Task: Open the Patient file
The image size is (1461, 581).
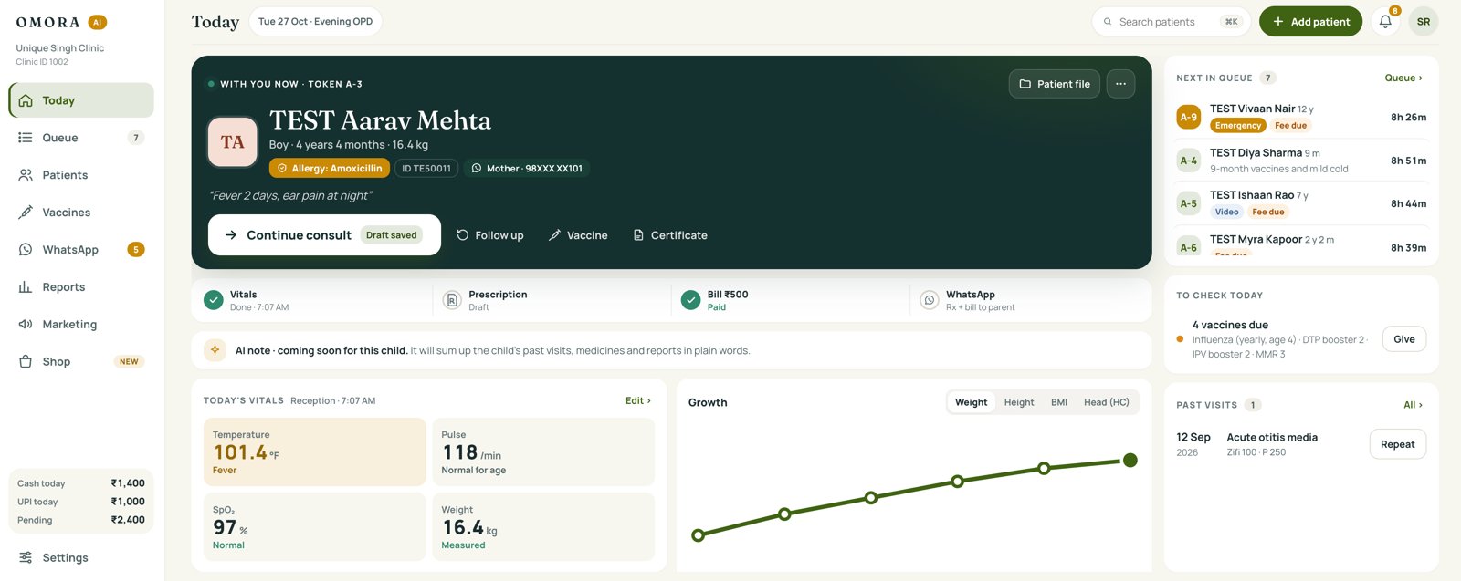Action: (1055, 84)
